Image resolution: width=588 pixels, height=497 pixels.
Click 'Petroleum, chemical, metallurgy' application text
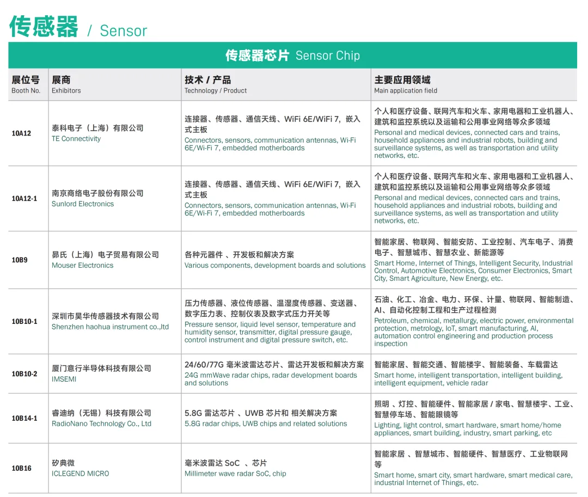[474, 332]
